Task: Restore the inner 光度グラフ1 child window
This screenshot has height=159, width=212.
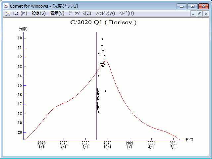Action: [x=199, y=14]
